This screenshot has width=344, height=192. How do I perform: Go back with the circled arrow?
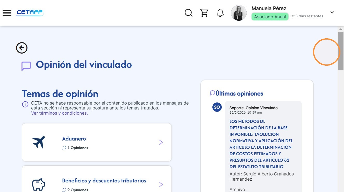[22, 48]
